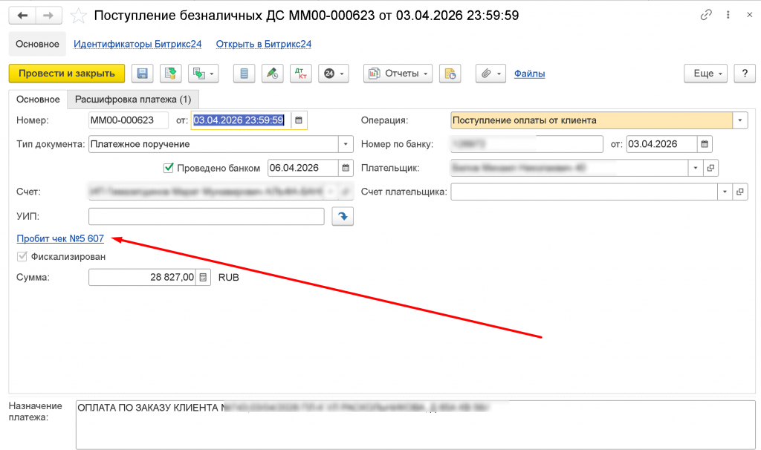The width and height of the screenshot is (761, 450).
Task: Open the calculator for Сумма
Action: (204, 278)
